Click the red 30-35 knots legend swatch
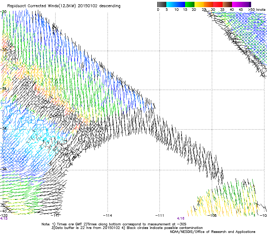 coord(218,4)
